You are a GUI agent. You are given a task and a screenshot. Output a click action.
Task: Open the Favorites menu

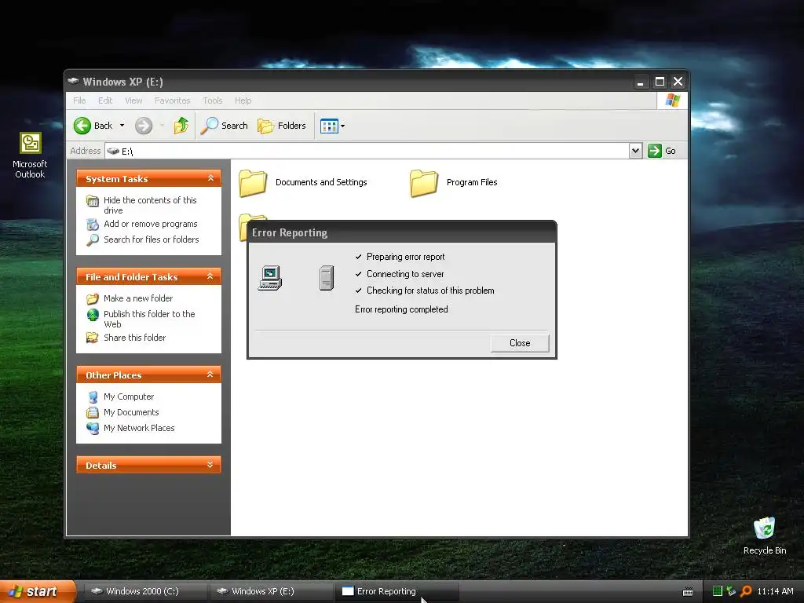click(172, 100)
